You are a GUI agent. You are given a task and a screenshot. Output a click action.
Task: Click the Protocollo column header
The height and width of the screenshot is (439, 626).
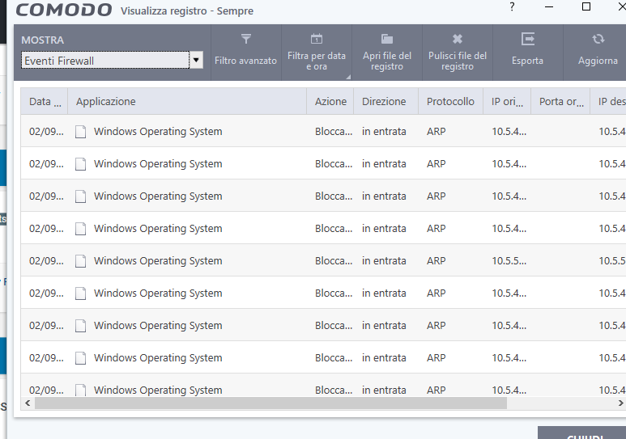450,102
